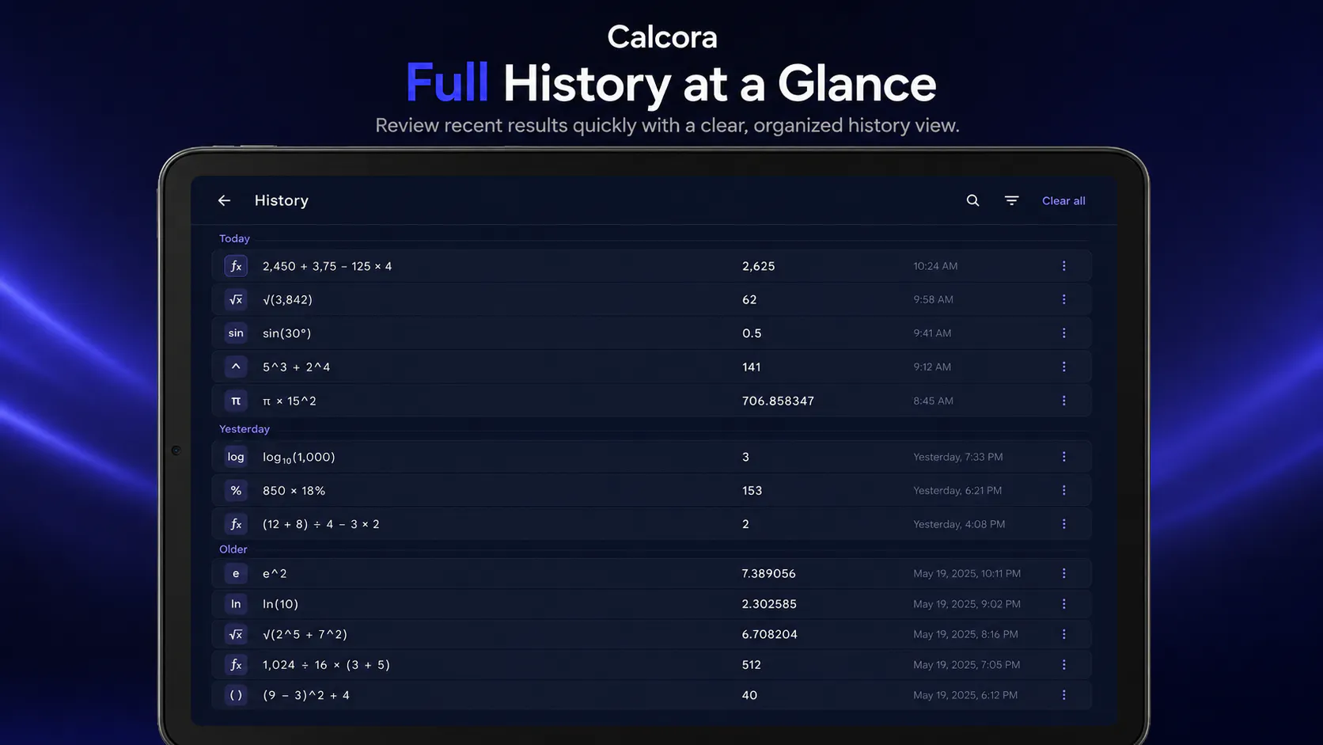The width and height of the screenshot is (1323, 745).
Task: Click the fx icon beside 1,024 ÷ 16
Action: [x=236, y=665]
